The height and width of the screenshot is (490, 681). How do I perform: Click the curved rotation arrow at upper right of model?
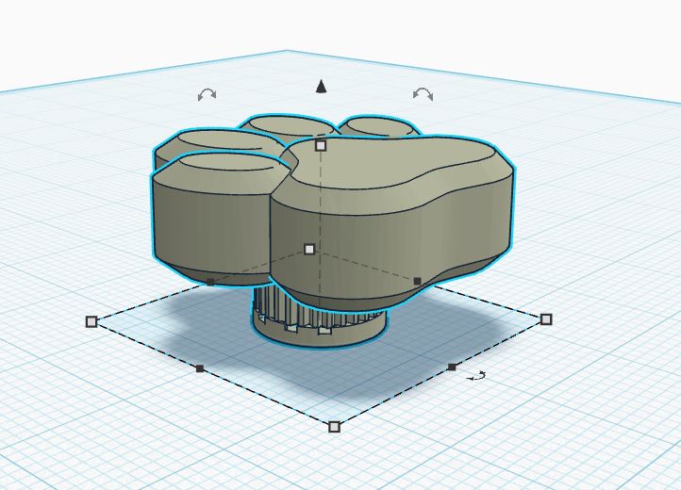pos(423,93)
